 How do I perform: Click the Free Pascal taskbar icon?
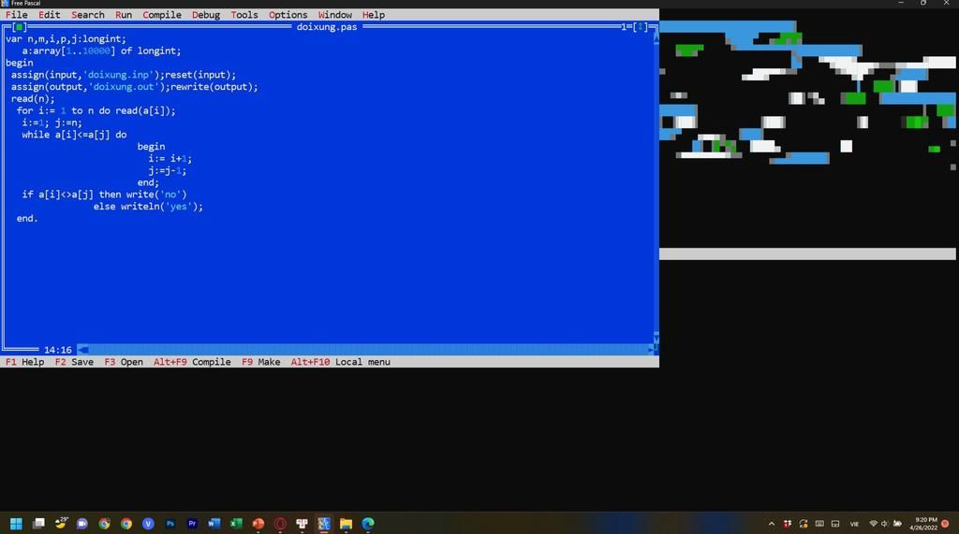[x=323, y=524]
